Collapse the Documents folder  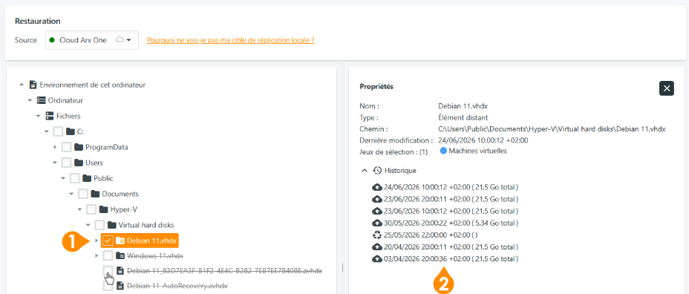click(71, 194)
